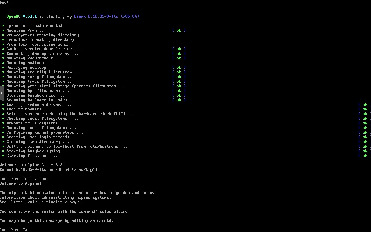
Task: Click 'Remounting devtmpfs on /dev ...' line
Action: click(42, 53)
